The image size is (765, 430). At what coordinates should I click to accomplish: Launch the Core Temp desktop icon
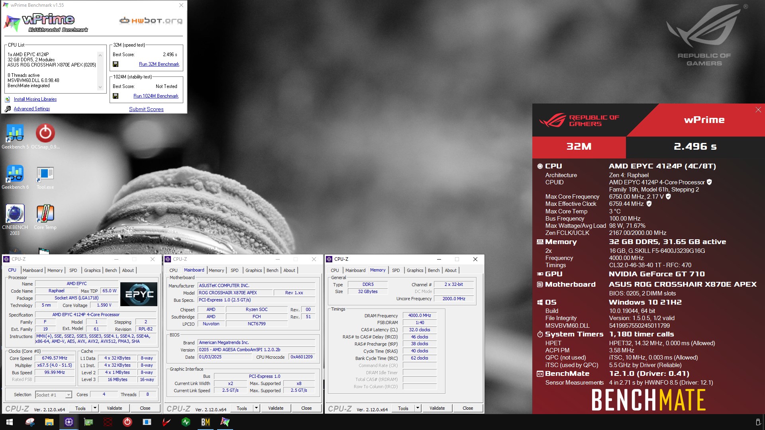click(x=45, y=217)
